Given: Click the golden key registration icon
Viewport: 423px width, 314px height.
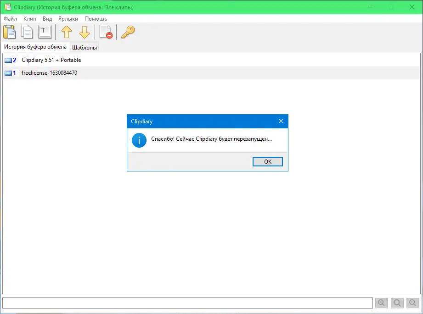Looking at the screenshot, I should 128,32.
